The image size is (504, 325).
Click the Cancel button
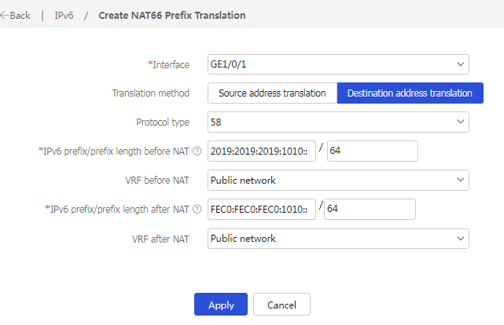pyautogui.click(x=281, y=304)
